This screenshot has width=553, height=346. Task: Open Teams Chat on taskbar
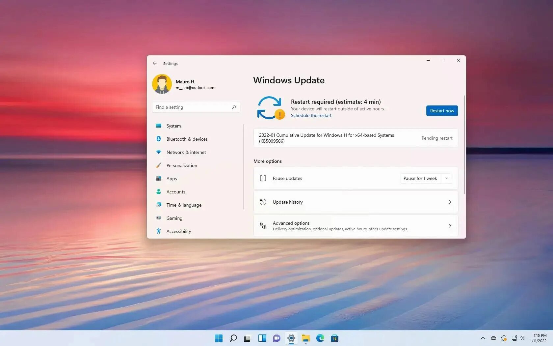click(276, 338)
